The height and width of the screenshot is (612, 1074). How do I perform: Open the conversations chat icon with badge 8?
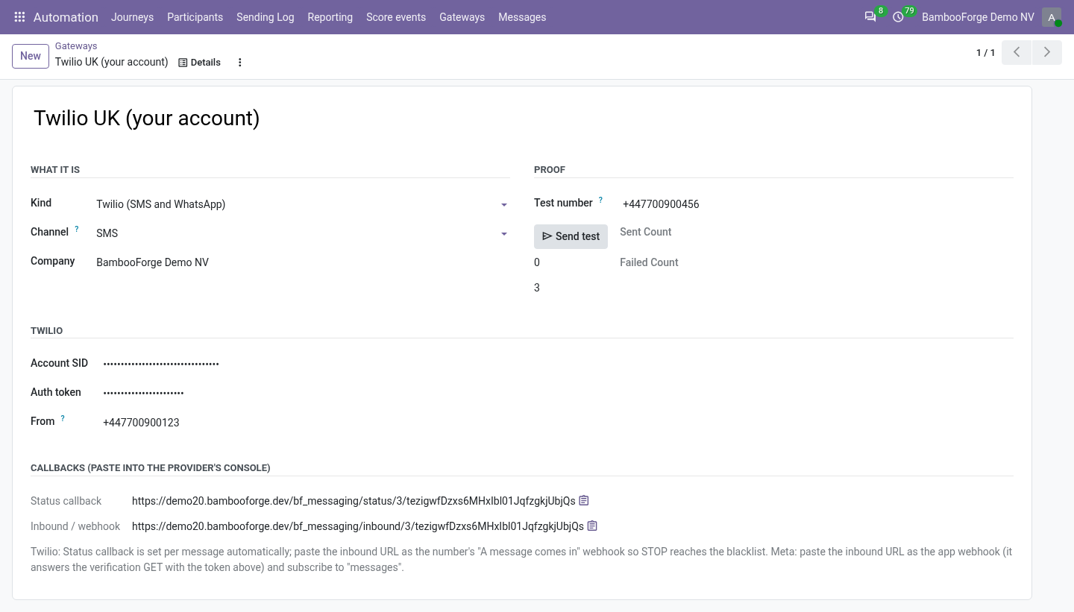(870, 17)
